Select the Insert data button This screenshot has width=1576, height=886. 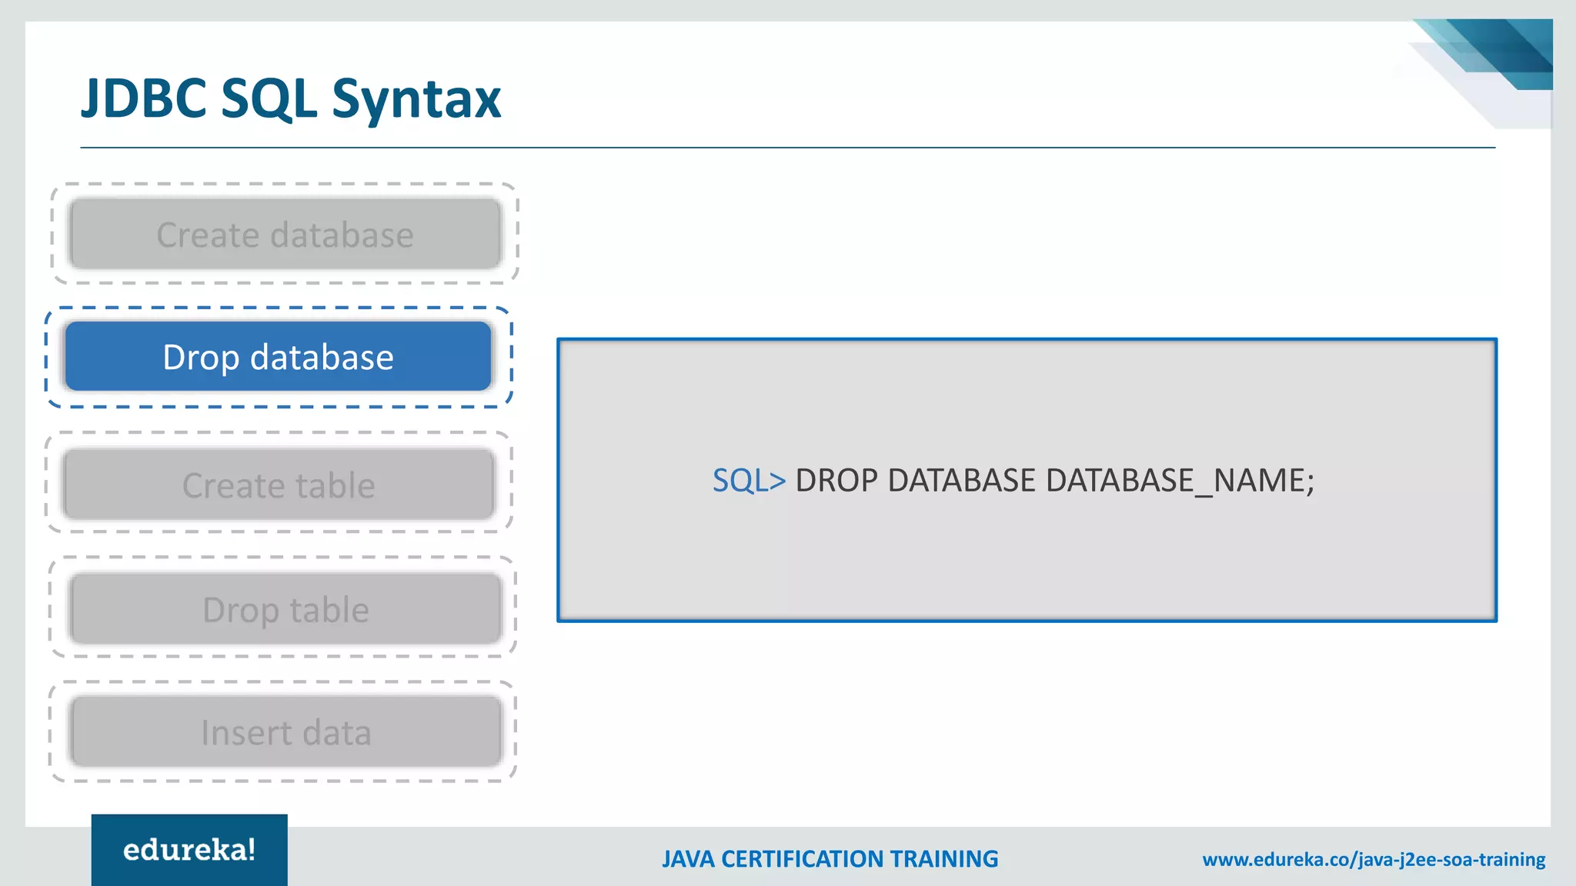click(285, 732)
